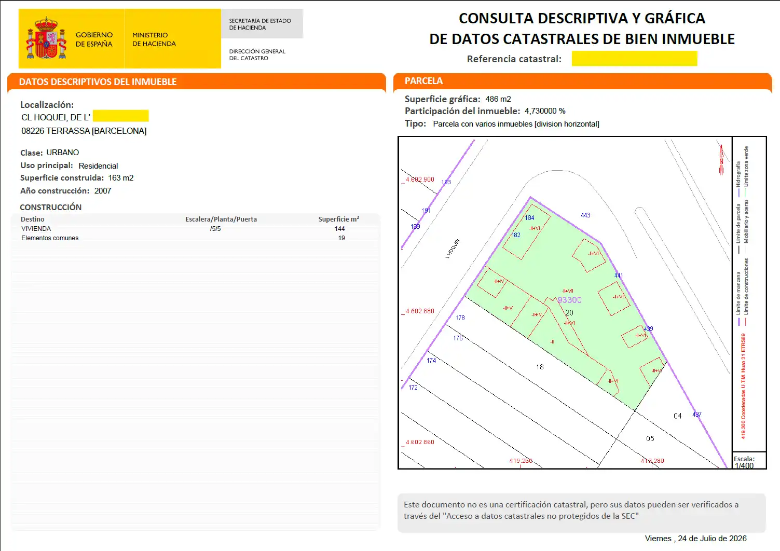Select '08226 TERRASSA [BARCELONA]' address line

84,131
